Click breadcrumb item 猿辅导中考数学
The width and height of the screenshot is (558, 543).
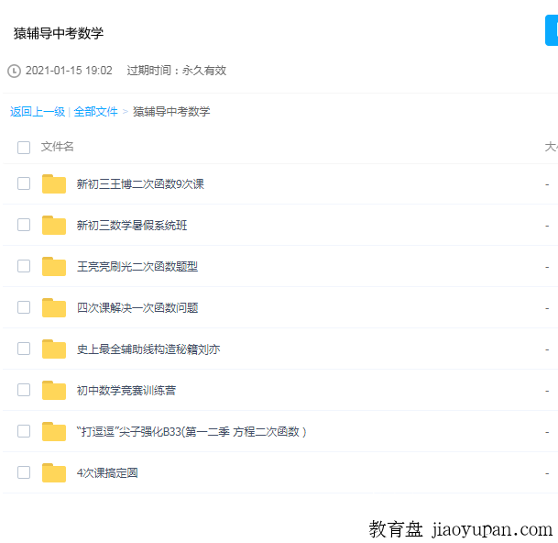coord(171,112)
